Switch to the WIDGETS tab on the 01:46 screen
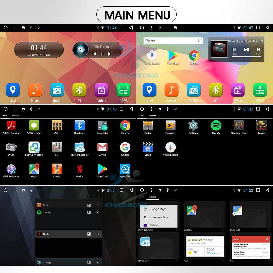 click(x=16, y=116)
